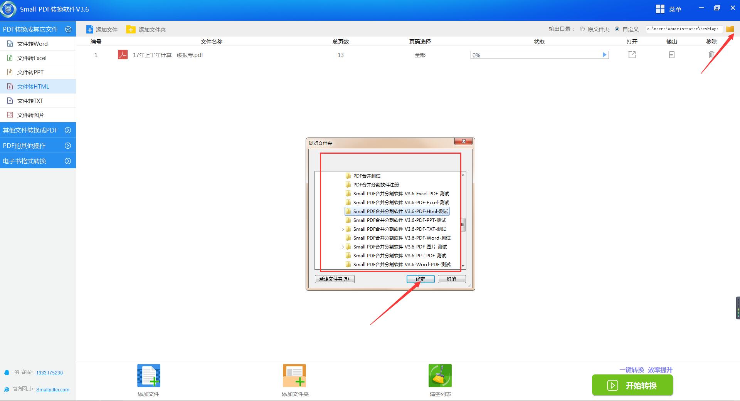Open the 菜单 grid menu

(x=668, y=9)
